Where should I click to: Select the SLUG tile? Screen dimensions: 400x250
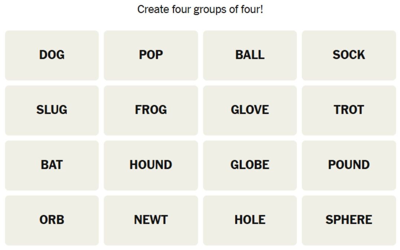coord(52,110)
